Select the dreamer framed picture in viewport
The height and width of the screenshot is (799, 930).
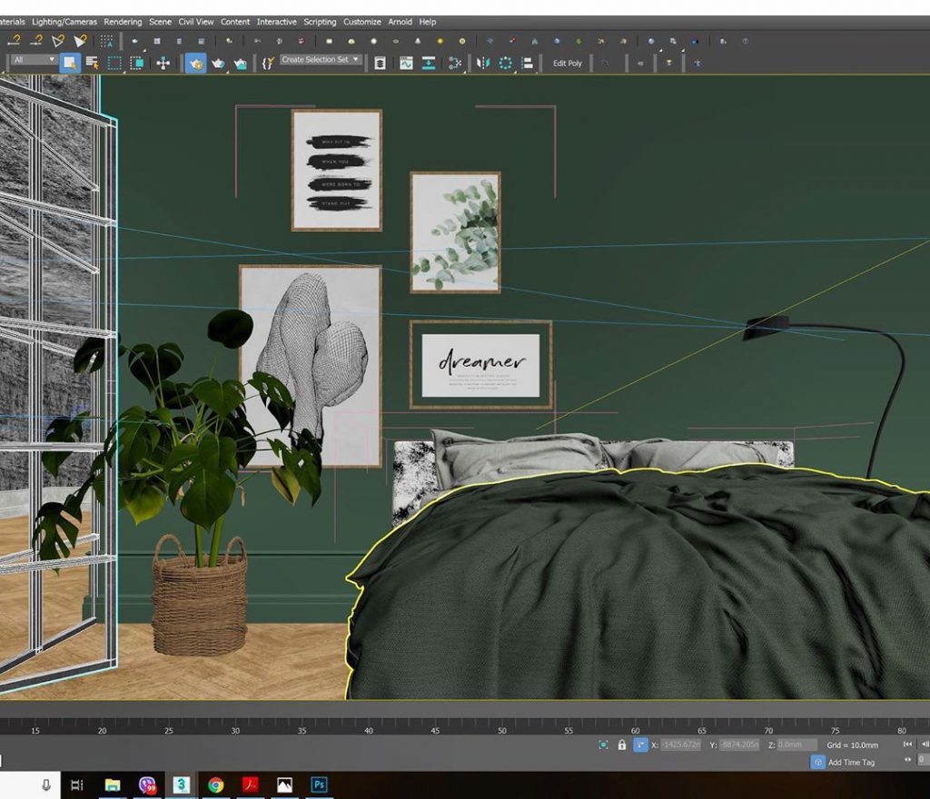481,364
